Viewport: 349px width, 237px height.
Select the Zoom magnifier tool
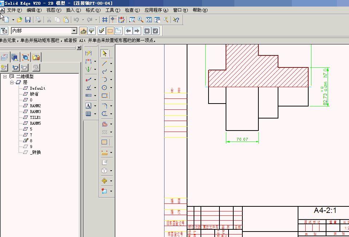(x=140, y=20)
